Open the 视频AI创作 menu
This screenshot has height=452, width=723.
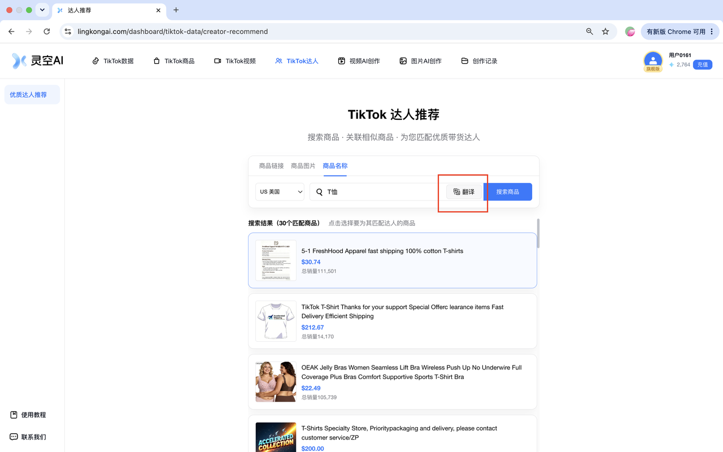point(359,61)
